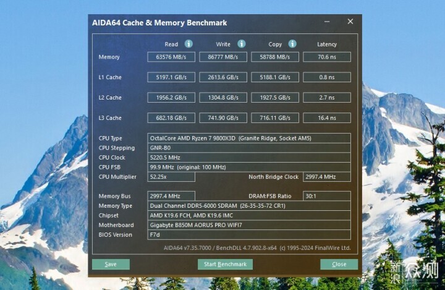Select L2 Cache write 1304.8 GB/s
The width and height of the screenshot is (445, 290).
click(x=223, y=98)
